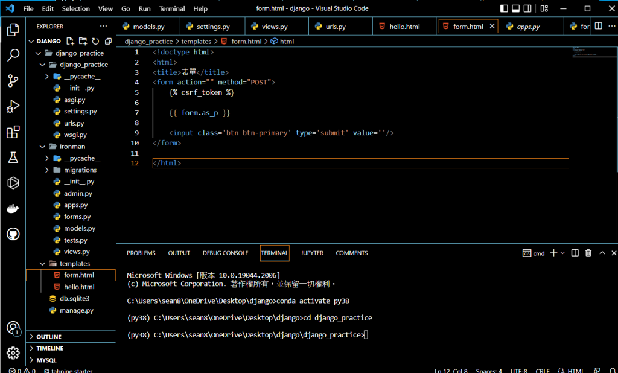Screen dimensions: 618x373
Task: Open the Terminal menu
Action: pos(172,8)
